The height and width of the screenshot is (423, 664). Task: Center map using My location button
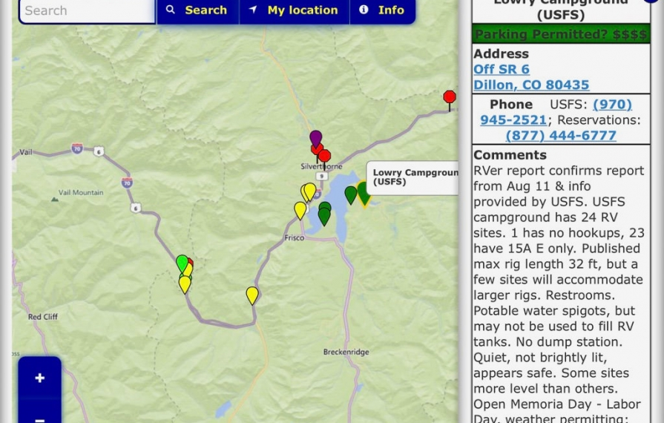click(x=293, y=10)
